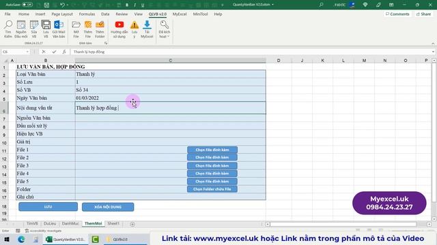The width and height of the screenshot is (437, 245).
Task: Click Chọn File đính kèm for File 1
Action: pos(212,150)
